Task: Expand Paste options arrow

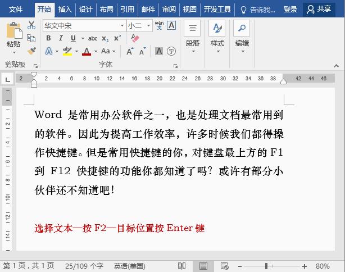Action: [14, 52]
